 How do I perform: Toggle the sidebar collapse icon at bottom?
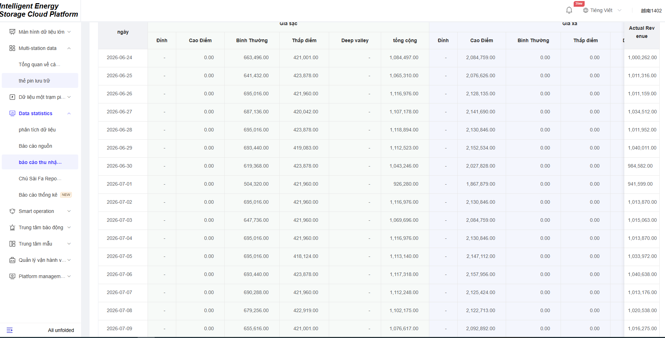[10, 330]
